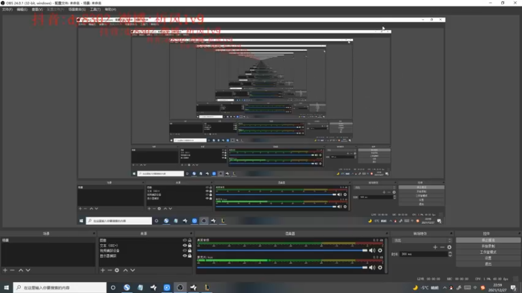Show hidden system tray icons

(444, 288)
